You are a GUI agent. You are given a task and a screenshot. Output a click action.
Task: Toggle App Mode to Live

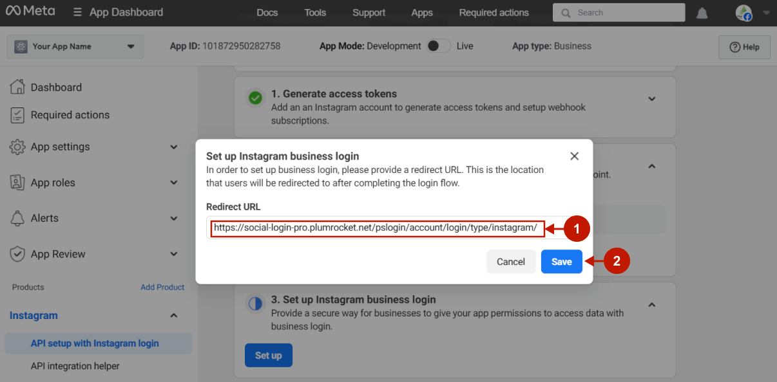pos(439,46)
